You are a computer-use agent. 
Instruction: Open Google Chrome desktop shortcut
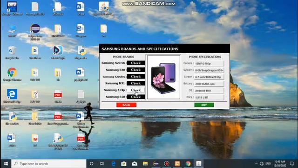[x=12, y=74]
